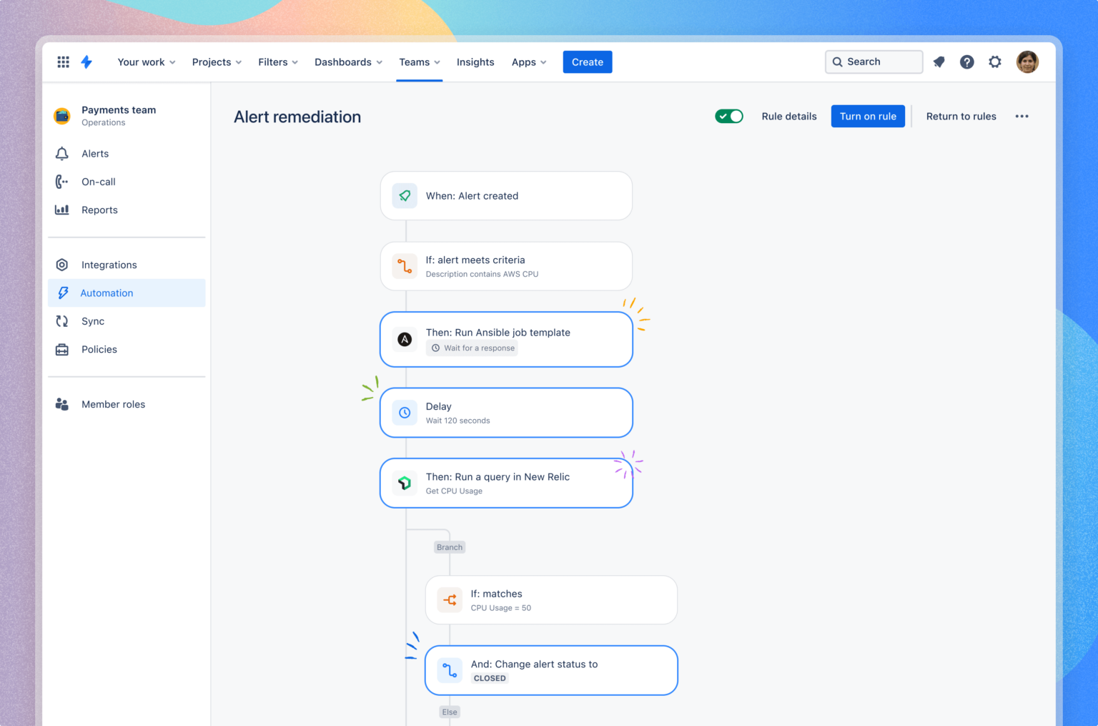Click the Integrations icon in sidebar

pos(62,264)
